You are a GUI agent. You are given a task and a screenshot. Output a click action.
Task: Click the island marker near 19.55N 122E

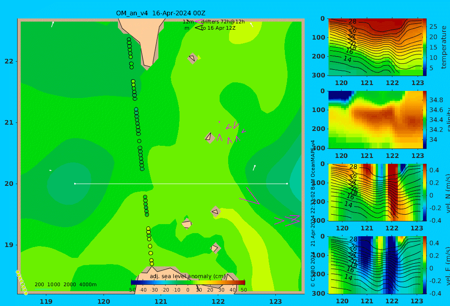[x=216, y=212]
